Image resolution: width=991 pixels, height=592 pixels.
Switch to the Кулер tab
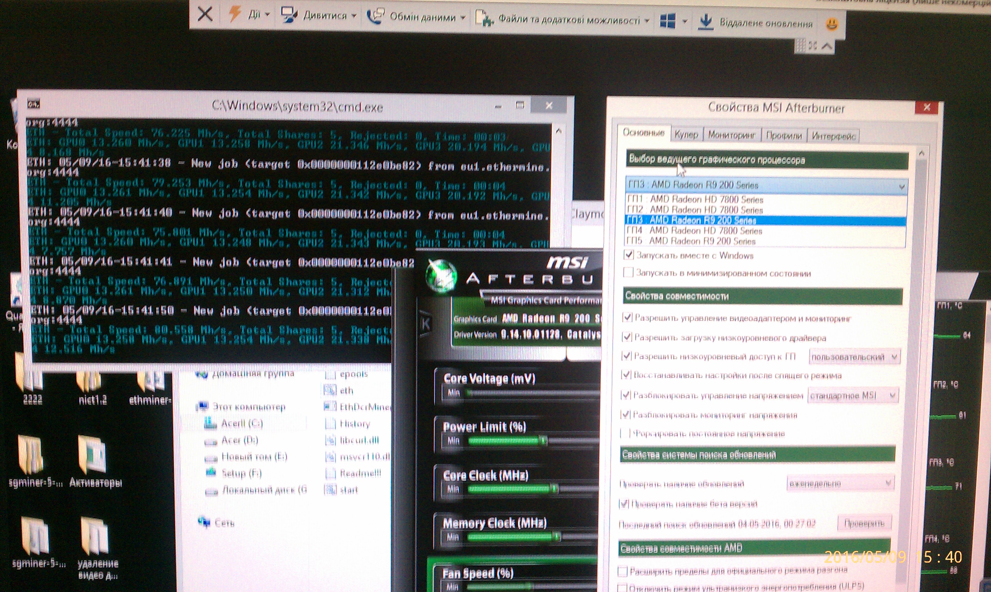coord(686,135)
